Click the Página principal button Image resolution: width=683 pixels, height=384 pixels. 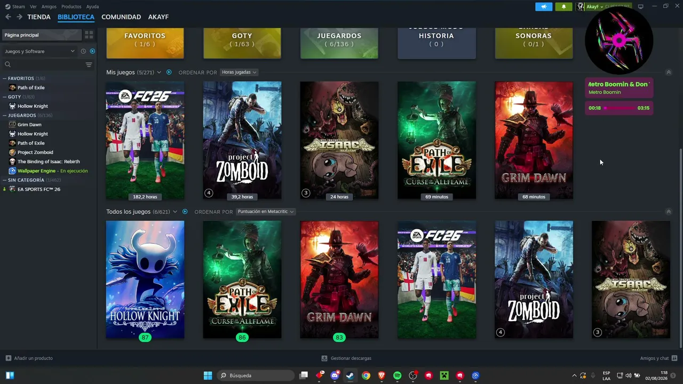tap(42, 35)
